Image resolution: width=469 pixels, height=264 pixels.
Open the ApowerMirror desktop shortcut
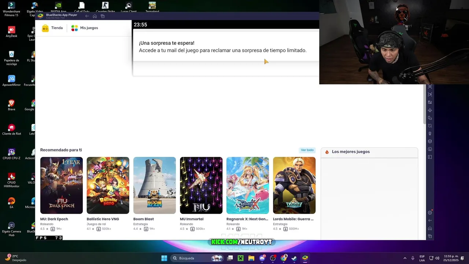(11, 81)
